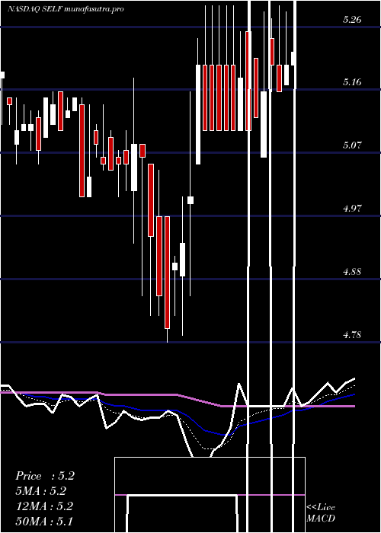Click the 4.78 price axis label

352,335
